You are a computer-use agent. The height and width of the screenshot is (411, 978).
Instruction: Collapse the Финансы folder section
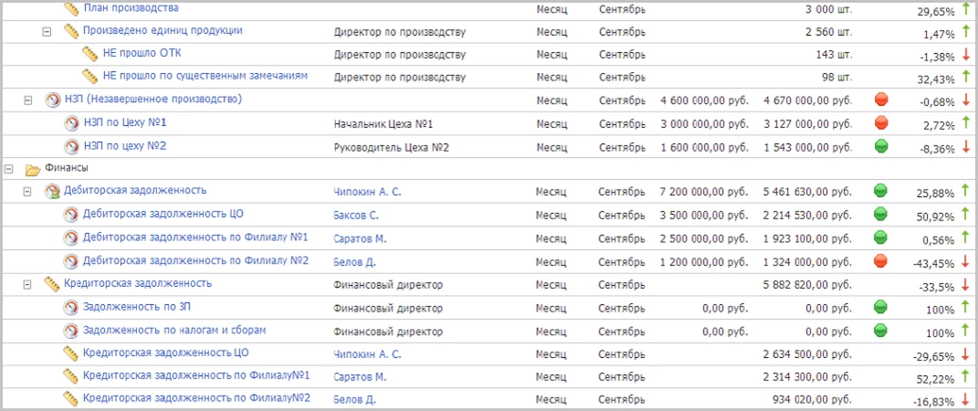[9, 169]
